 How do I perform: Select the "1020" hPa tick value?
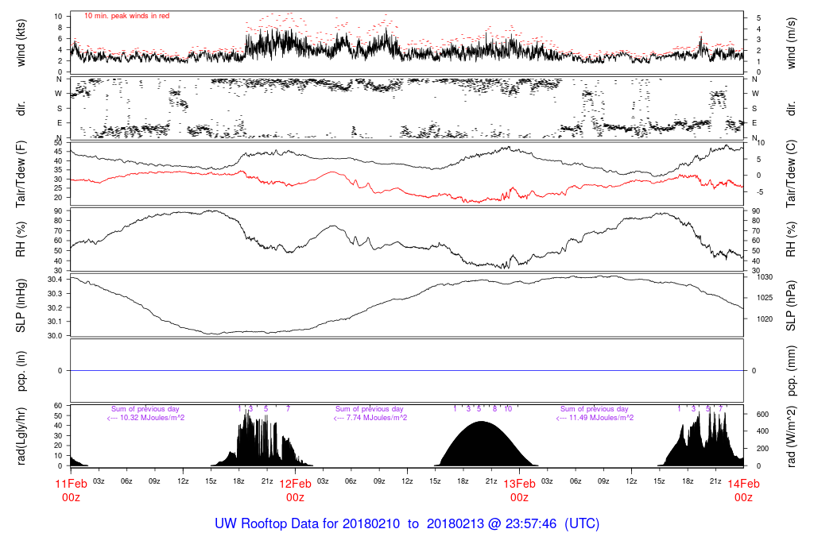765,319
